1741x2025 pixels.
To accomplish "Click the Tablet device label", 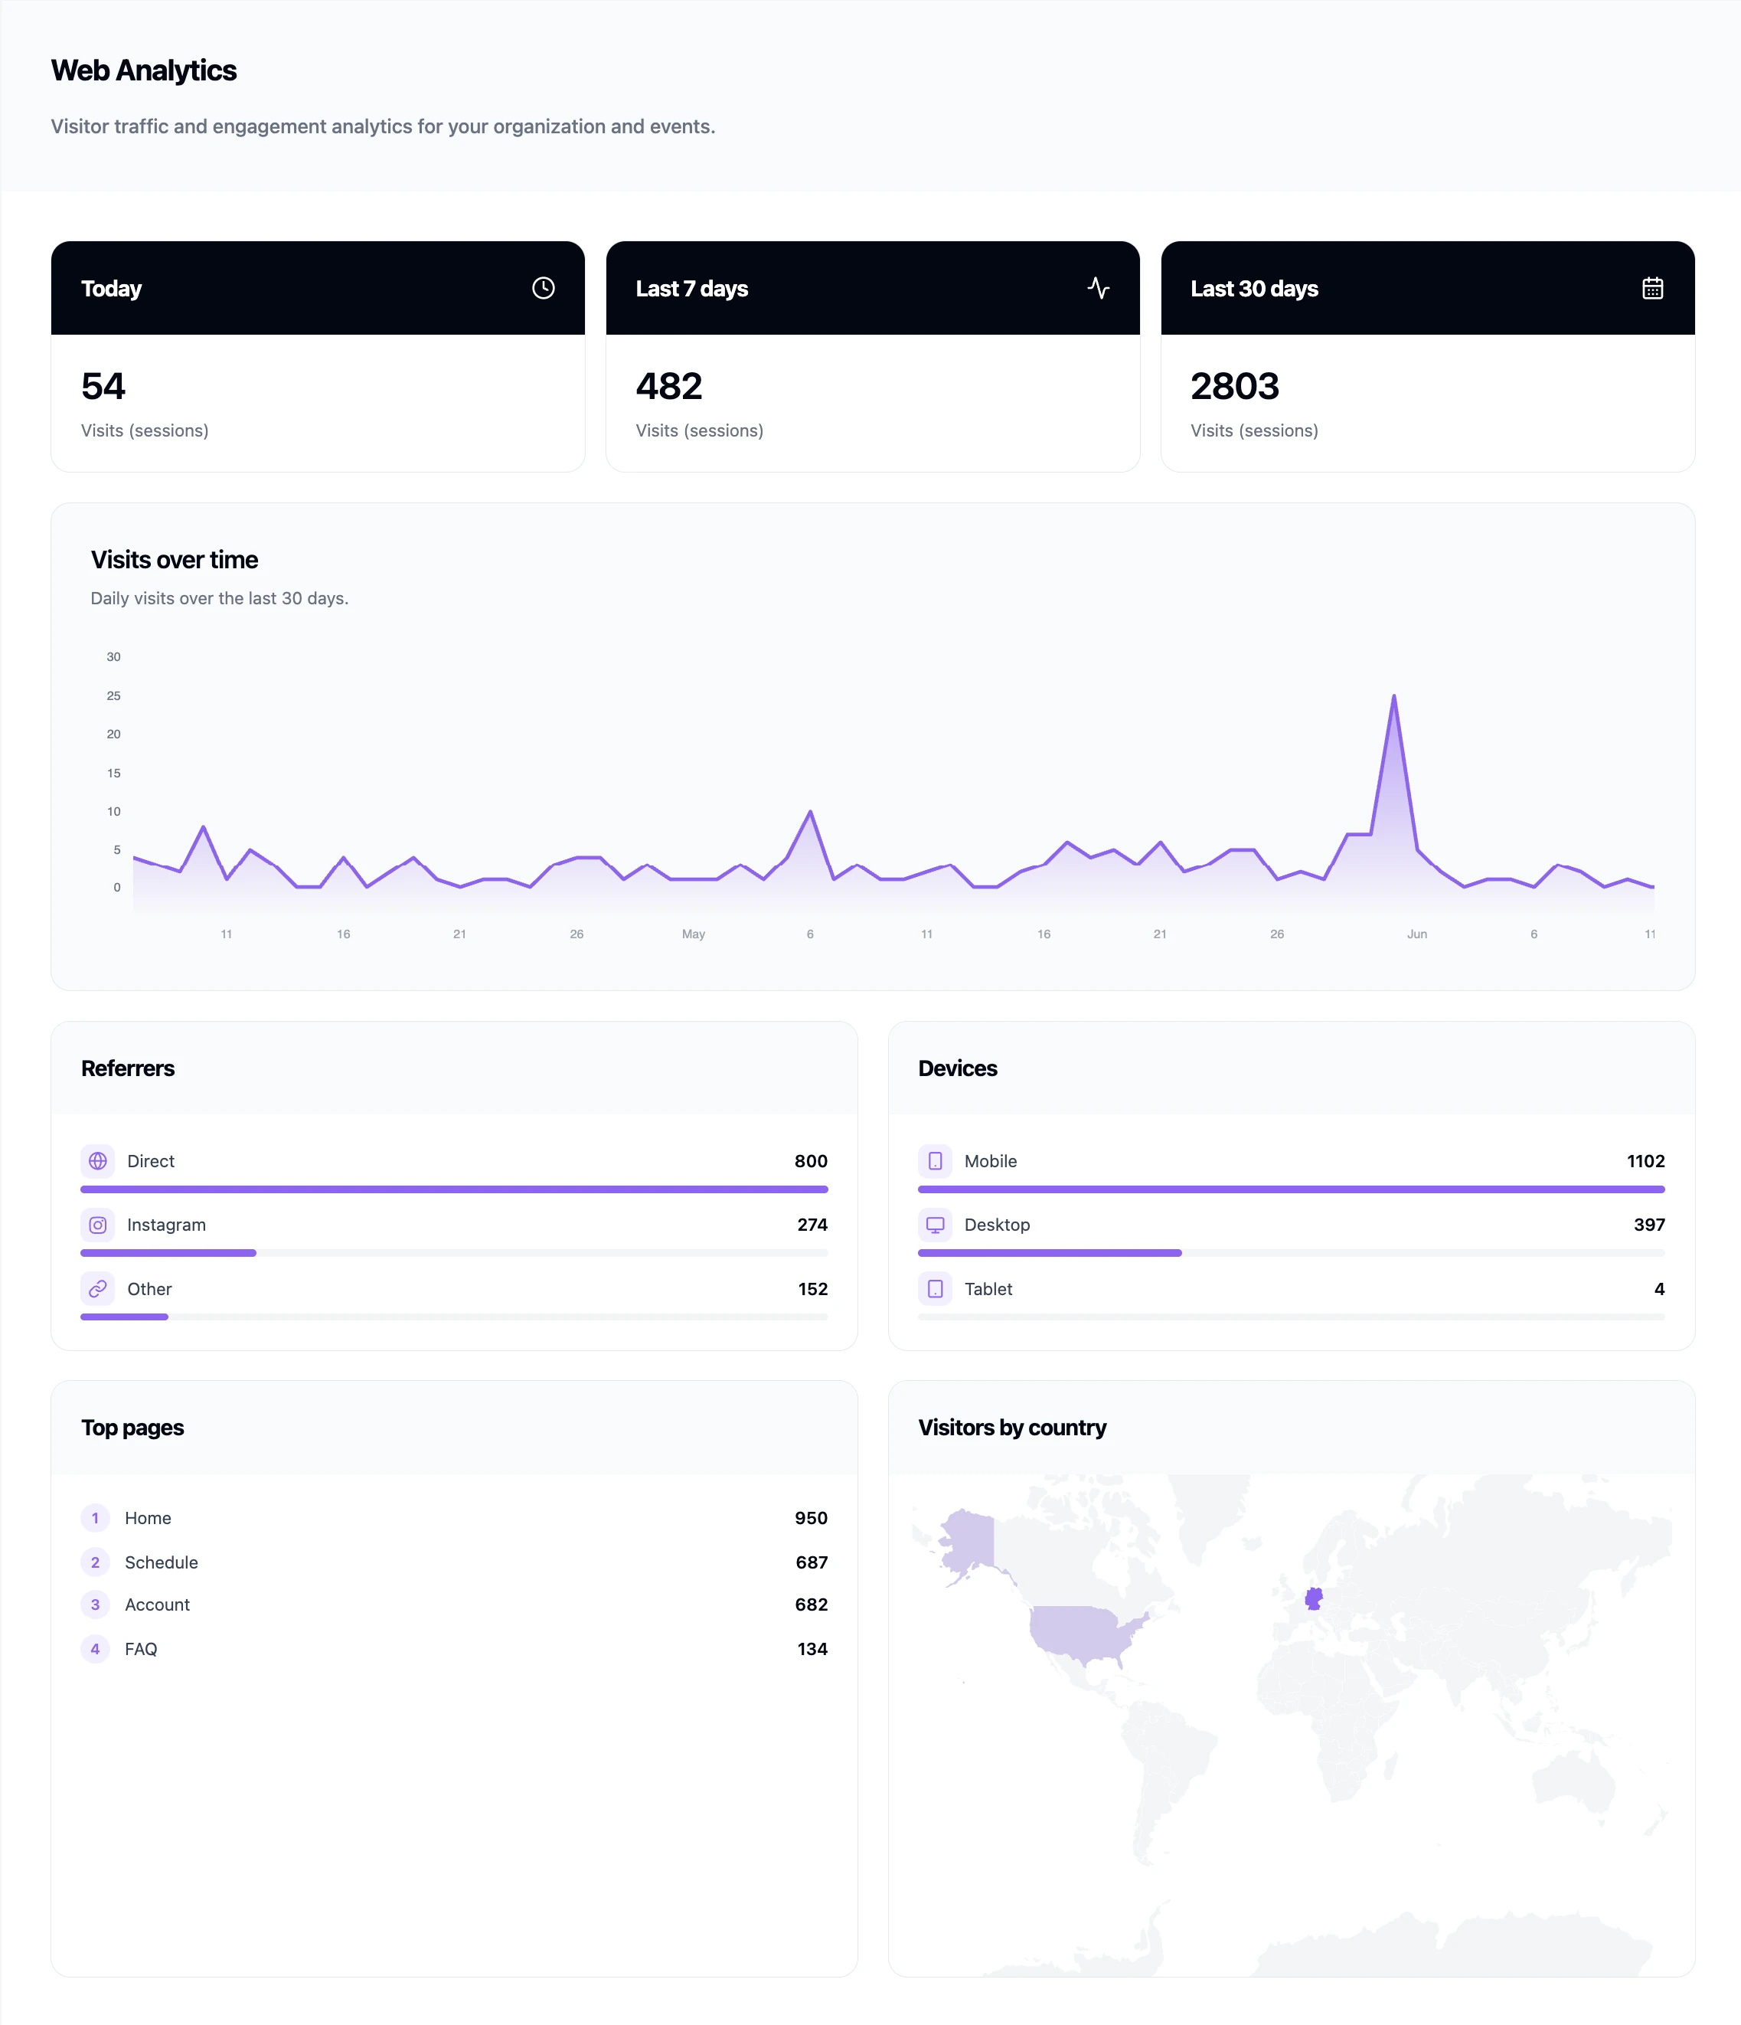I will (988, 1289).
